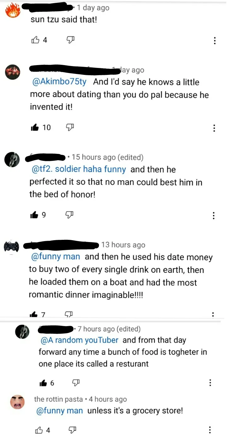This screenshot has height=443, width=230.
Task: Dislike the "called a resturant" comment
Action: point(76,383)
